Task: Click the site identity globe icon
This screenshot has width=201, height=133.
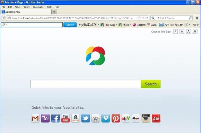Action: [x=10, y=18]
